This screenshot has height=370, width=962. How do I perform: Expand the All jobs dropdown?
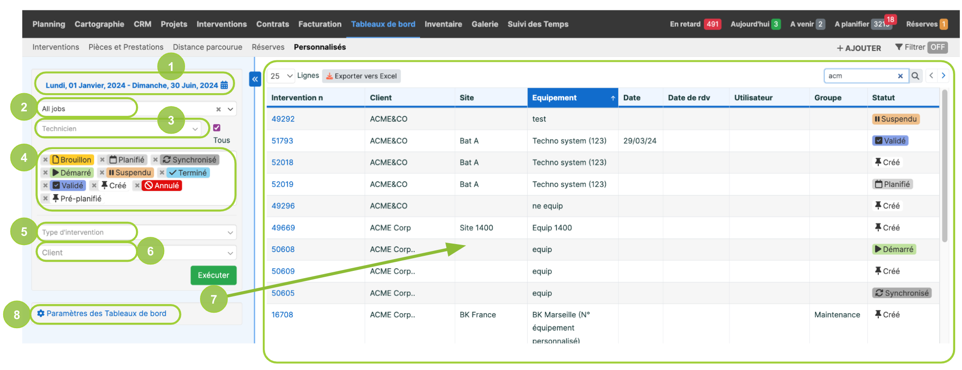point(230,109)
